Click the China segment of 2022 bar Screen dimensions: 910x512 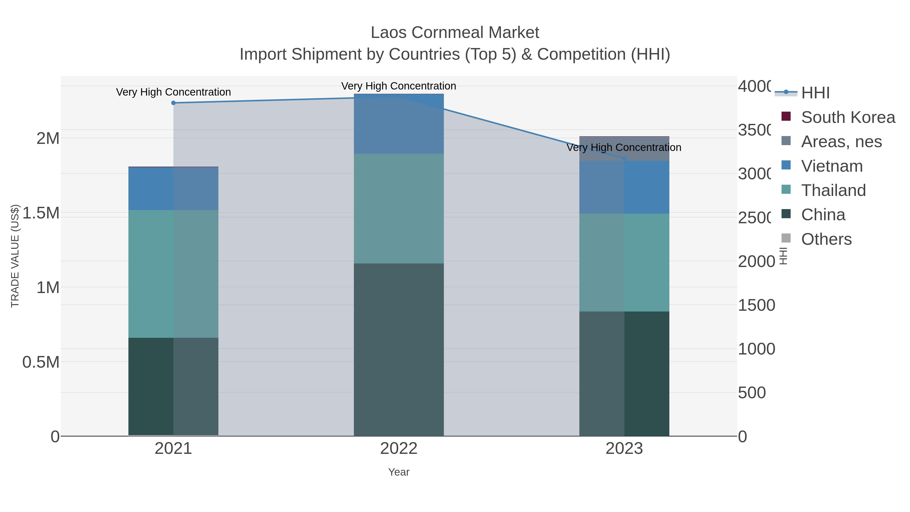[x=399, y=350]
